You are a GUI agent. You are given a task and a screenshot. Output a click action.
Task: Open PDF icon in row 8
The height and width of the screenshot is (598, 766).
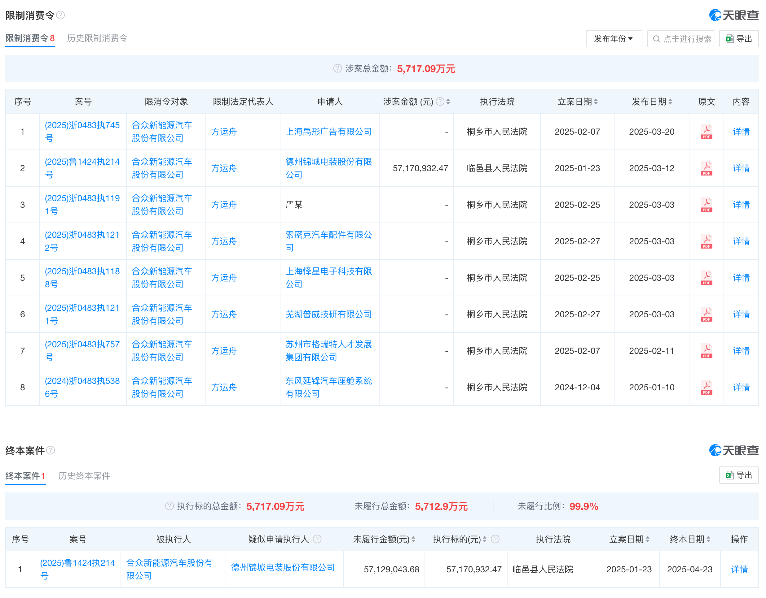pos(707,387)
